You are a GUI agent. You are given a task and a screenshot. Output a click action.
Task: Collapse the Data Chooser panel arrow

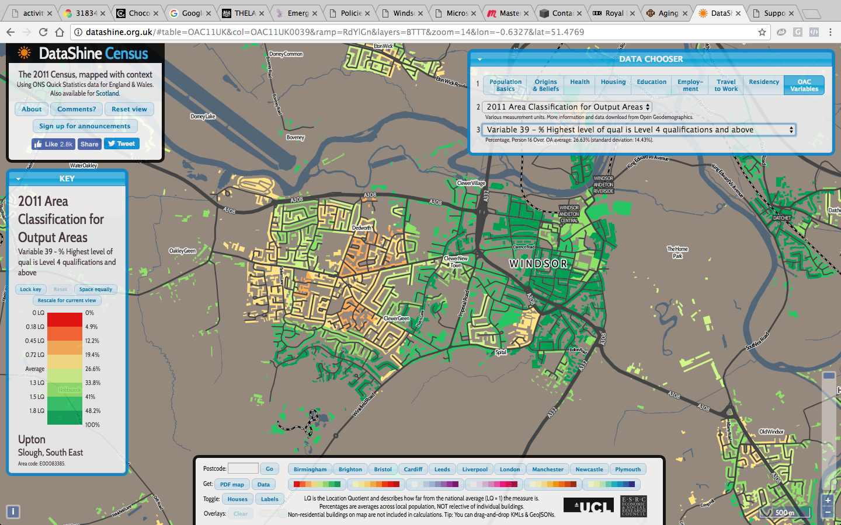click(479, 59)
